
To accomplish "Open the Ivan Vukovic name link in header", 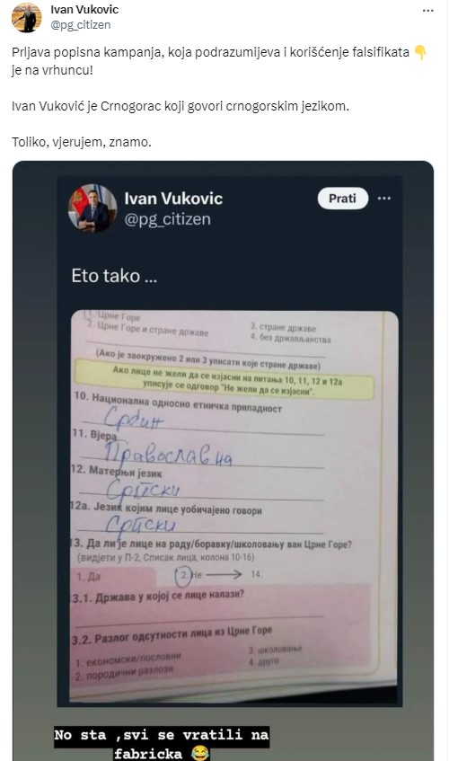I will click(x=84, y=9).
